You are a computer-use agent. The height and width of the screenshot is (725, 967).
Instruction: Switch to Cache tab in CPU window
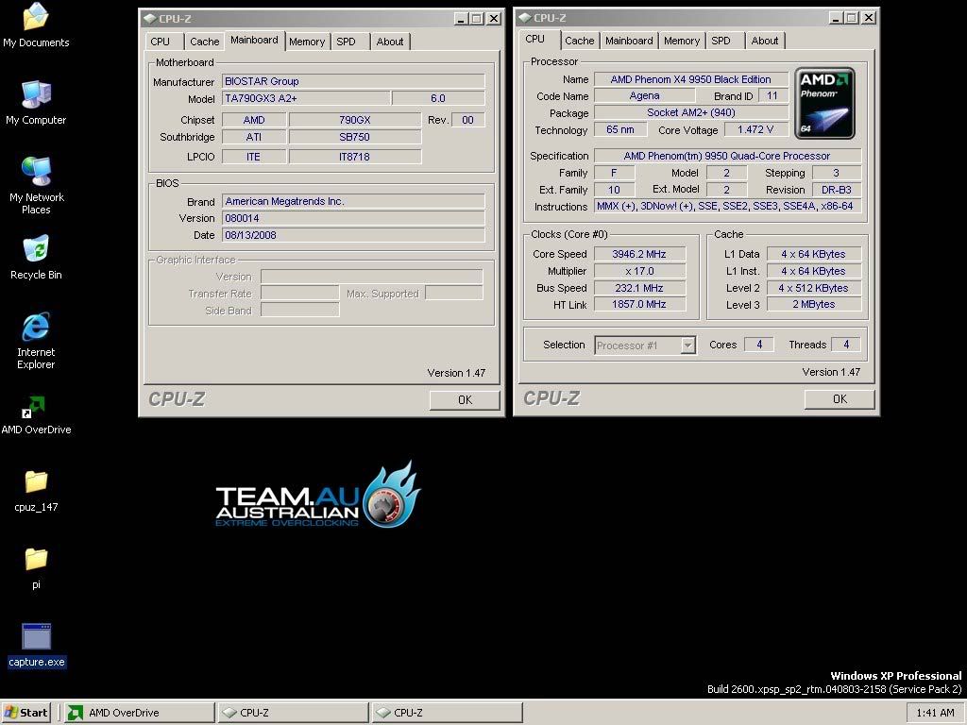580,41
